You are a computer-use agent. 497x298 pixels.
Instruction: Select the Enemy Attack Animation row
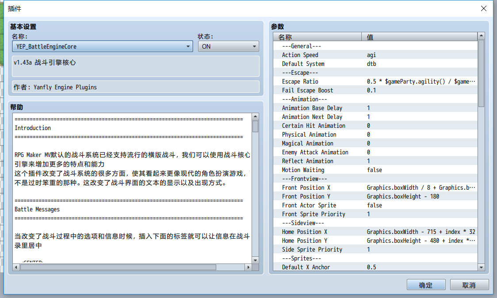(x=375, y=153)
